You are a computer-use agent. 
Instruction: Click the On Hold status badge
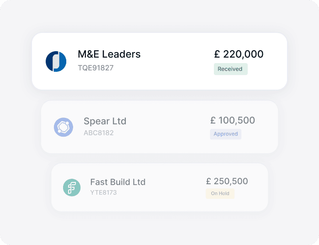pos(220,193)
